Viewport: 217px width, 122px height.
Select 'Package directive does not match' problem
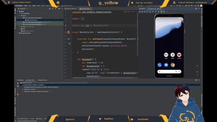coord(41,87)
